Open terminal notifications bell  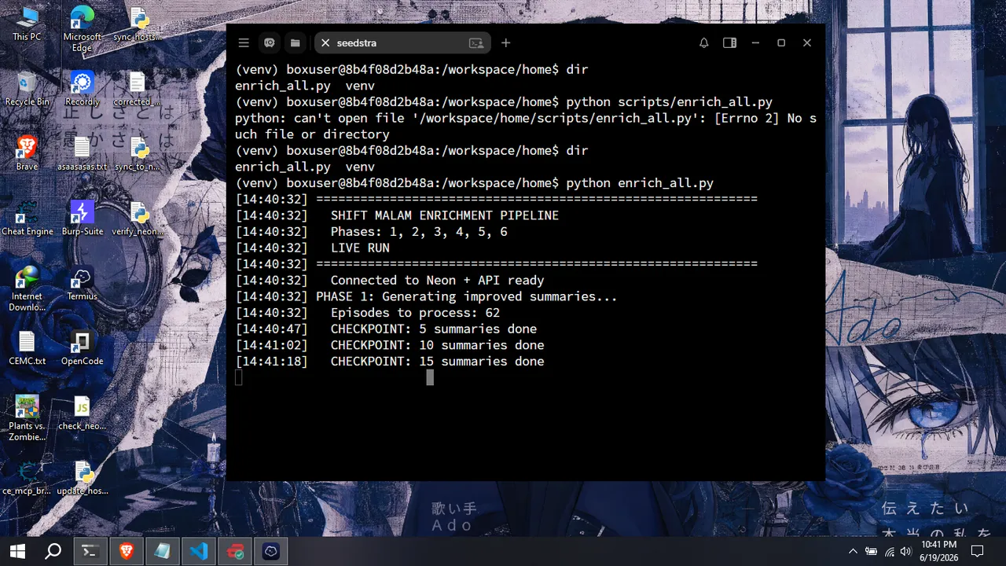tap(703, 43)
